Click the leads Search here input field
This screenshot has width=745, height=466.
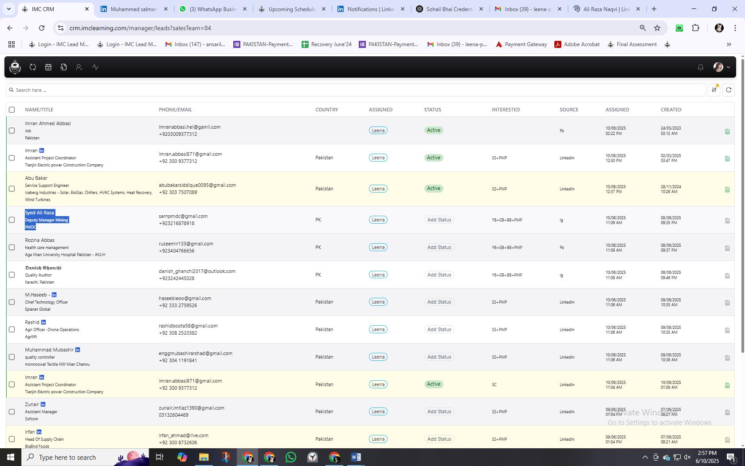click(x=356, y=90)
